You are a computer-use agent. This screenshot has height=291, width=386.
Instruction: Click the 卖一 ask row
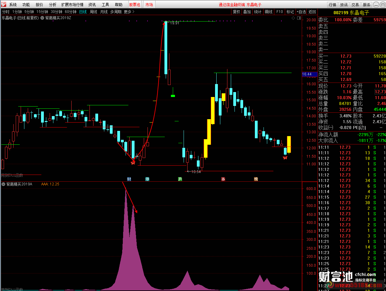[352, 50]
